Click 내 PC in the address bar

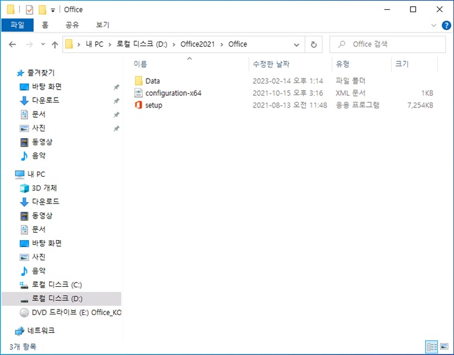tap(94, 44)
